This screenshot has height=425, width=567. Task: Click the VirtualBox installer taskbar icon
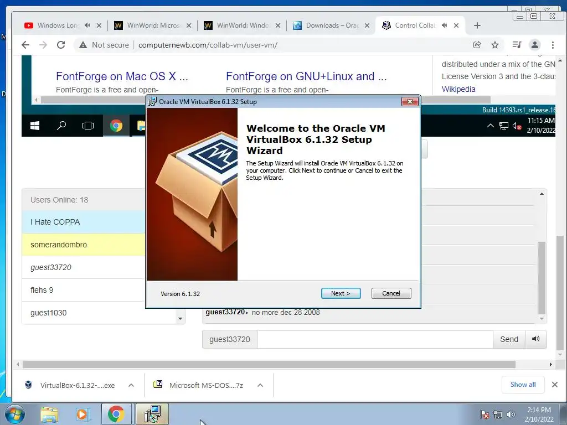click(152, 414)
